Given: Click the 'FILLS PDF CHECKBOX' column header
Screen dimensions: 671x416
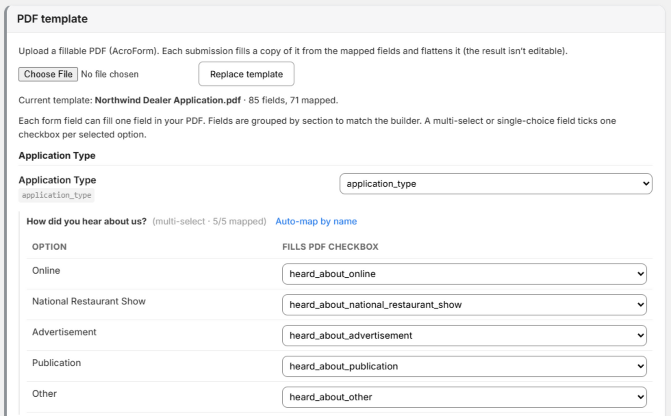Looking at the screenshot, I should click(330, 247).
